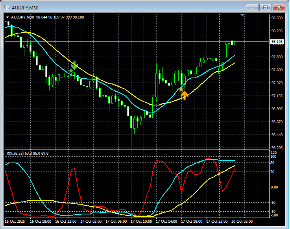Click the green star marker on chart
Viewport: 290px width, 229px height.
71,71
